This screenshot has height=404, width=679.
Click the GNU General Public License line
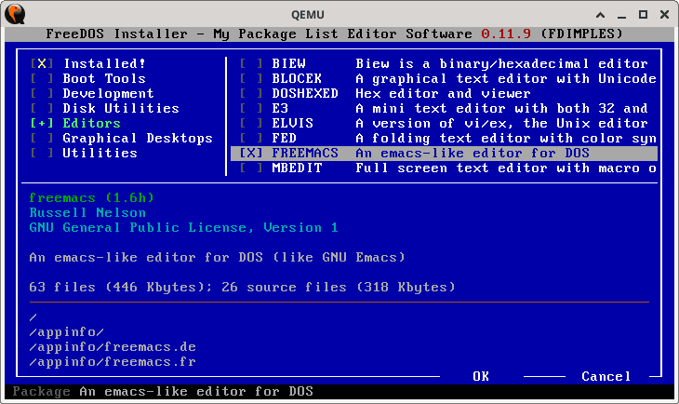point(183,227)
